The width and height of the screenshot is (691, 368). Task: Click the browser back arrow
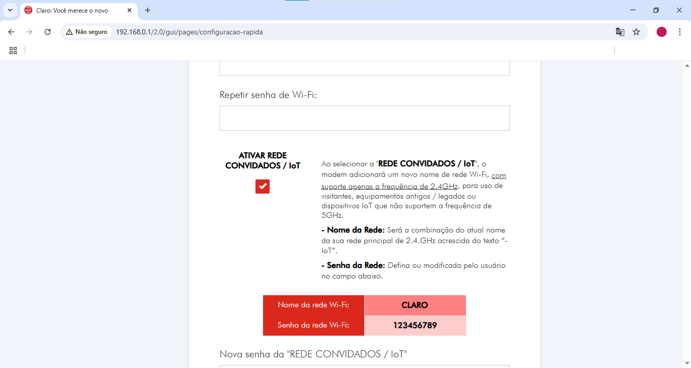[11, 32]
